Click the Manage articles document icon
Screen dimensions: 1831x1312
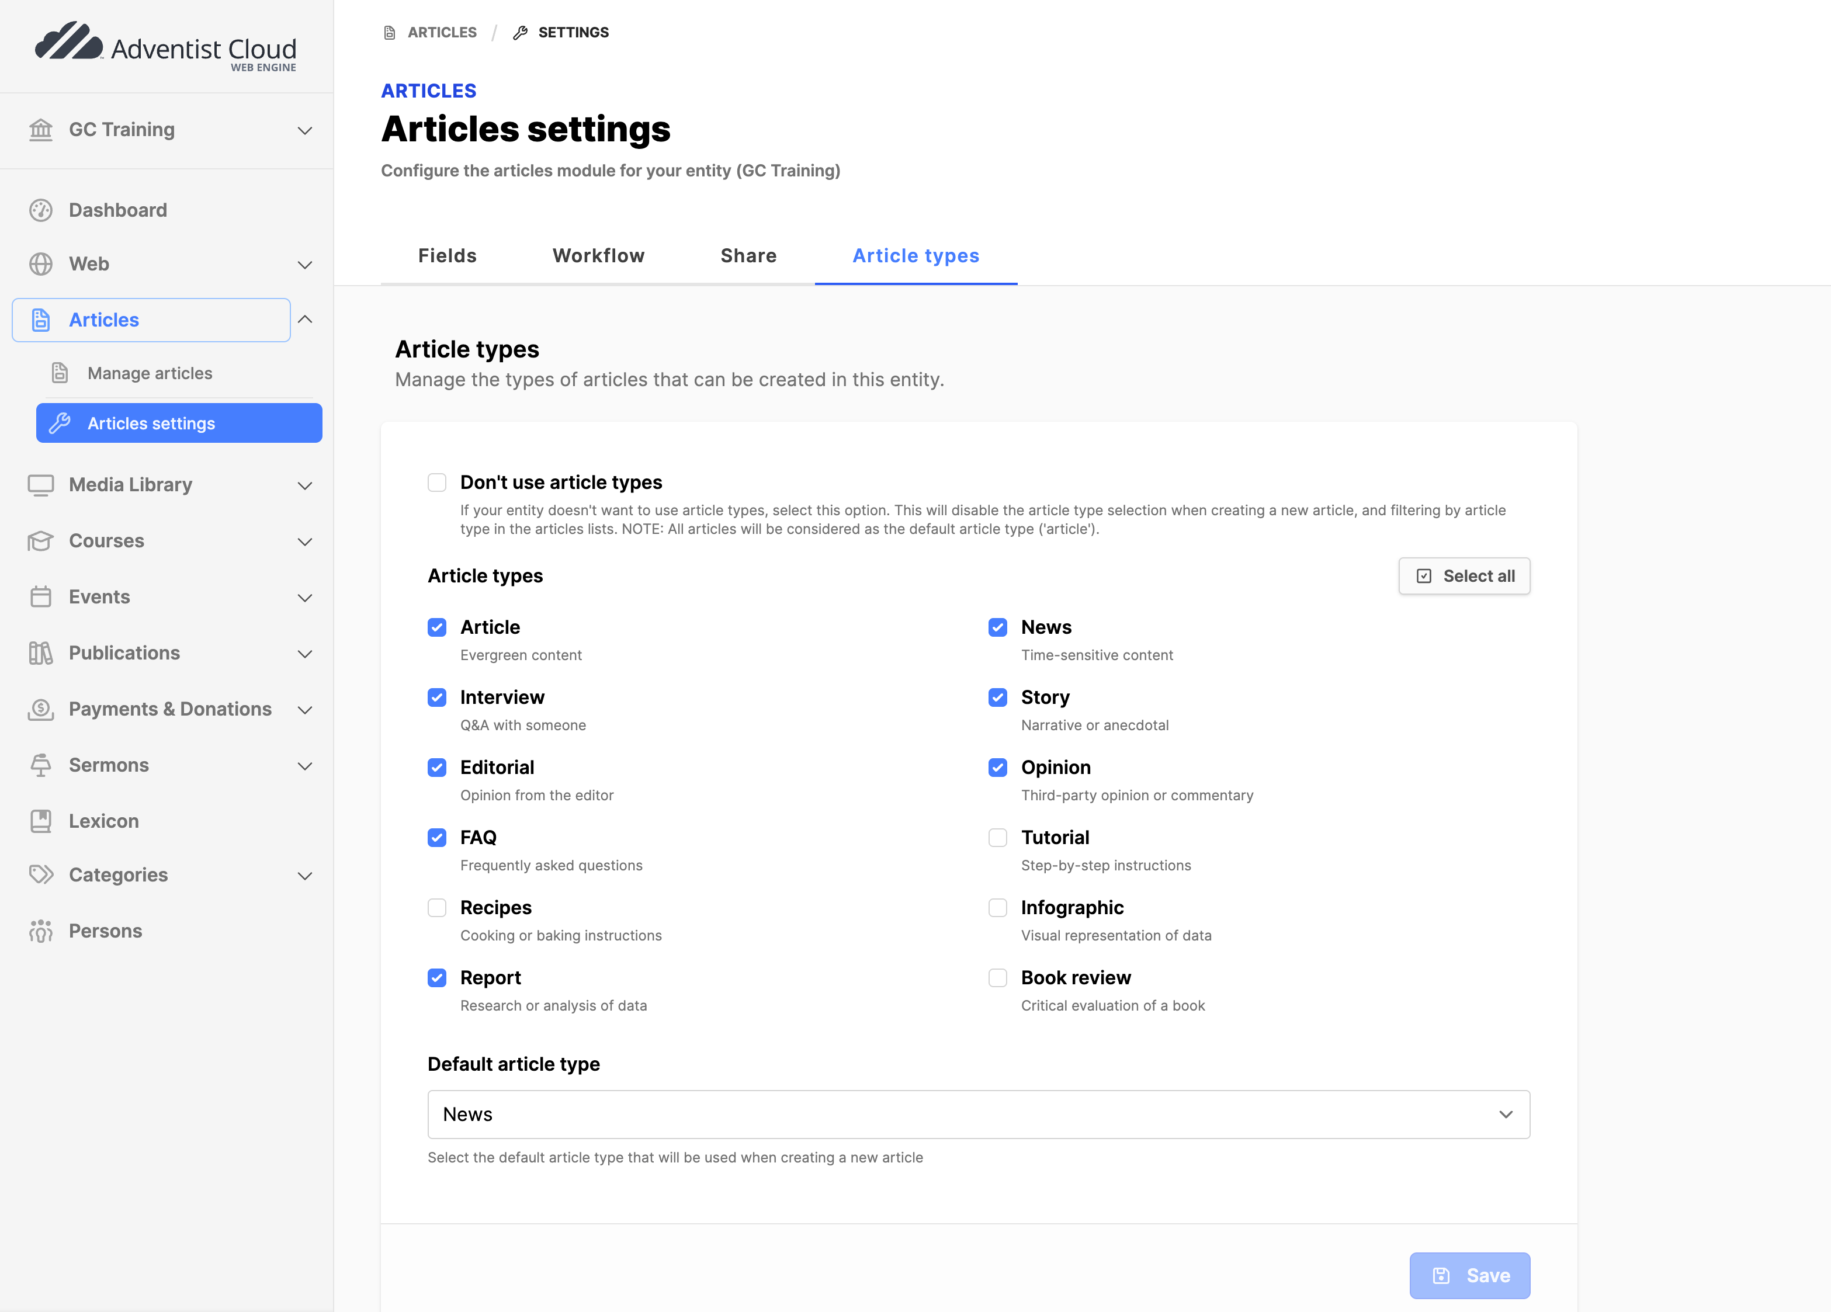60,373
